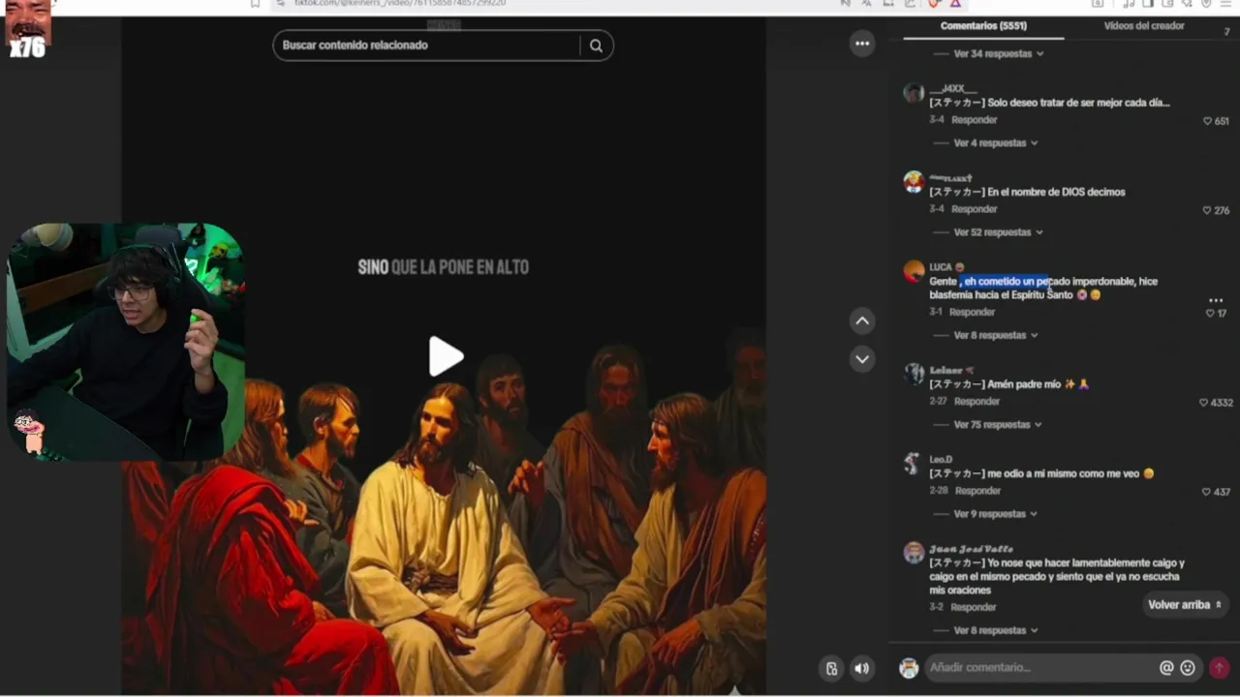Screen dimensions: 1240x697
Task: Switch to the Videos del creador tab
Action: tap(1144, 26)
